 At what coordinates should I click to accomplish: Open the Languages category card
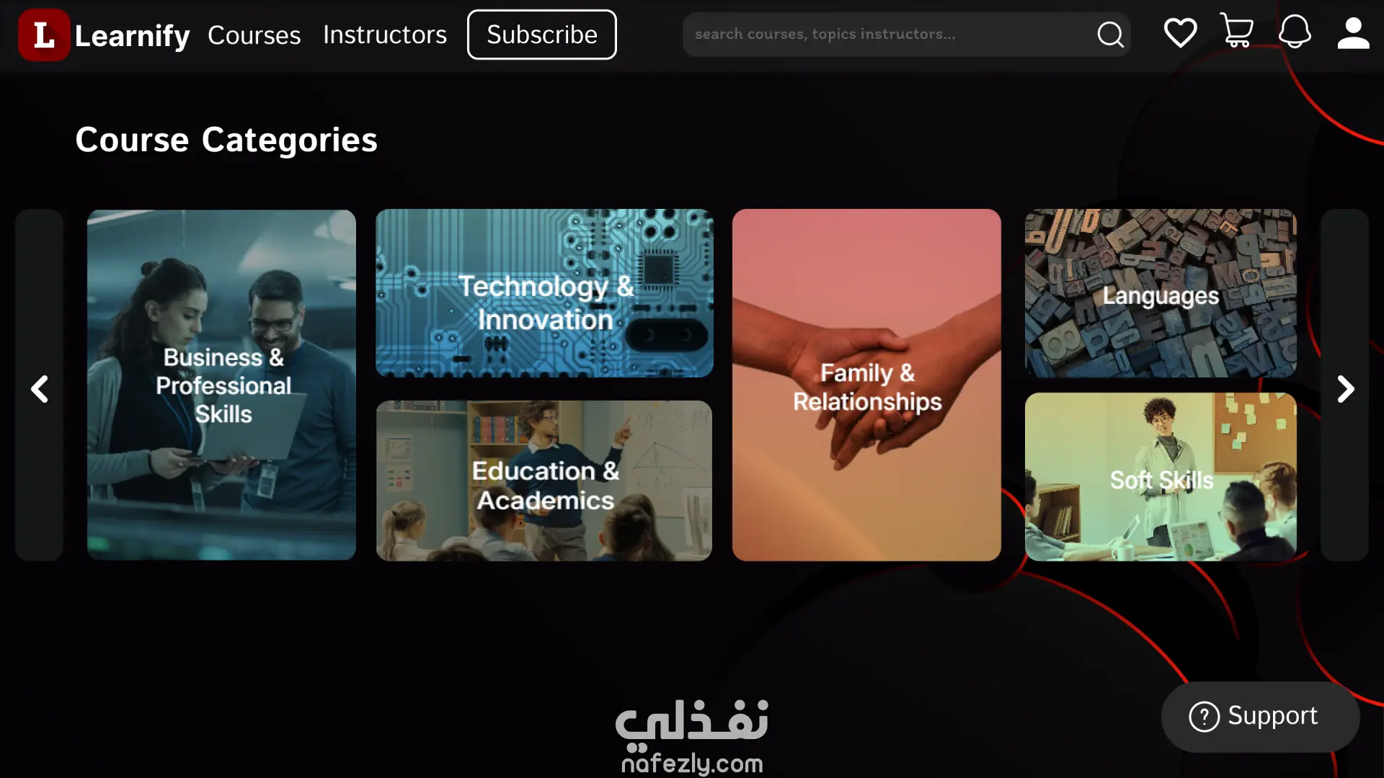click(1161, 293)
